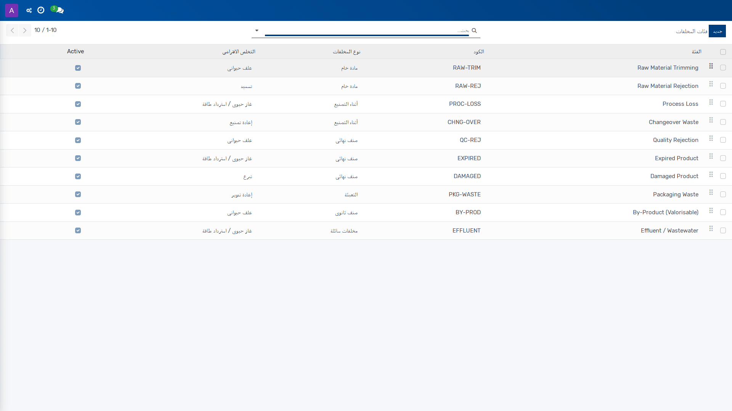Grab the drag handle for the Raw Material Trimming row
Screen dimensions: 732x411
(x=711, y=66)
